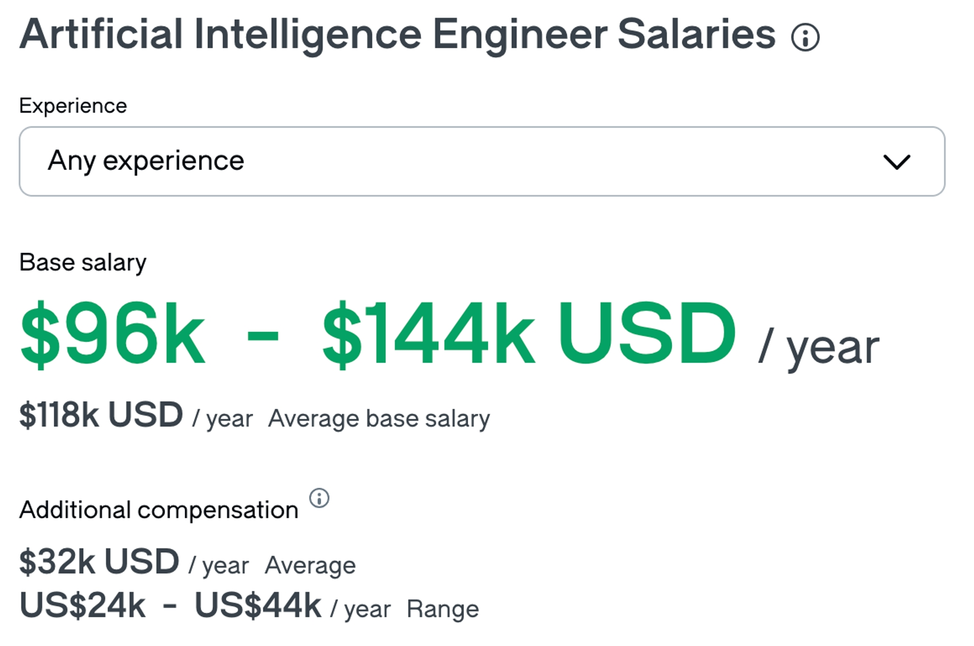Click the chevron arrow in the Experience selector

pos(896,162)
